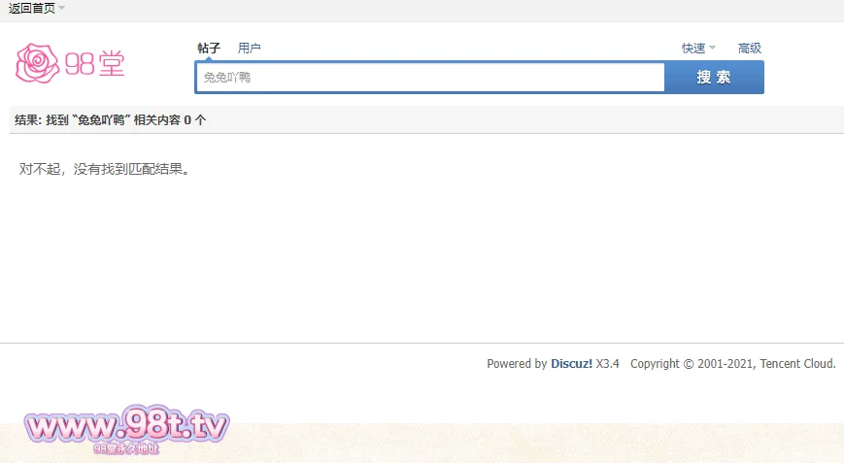Image resolution: width=844 pixels, height=463 pixels.
Task: Click the 结果 results summary header
Action: [x=110, y=120]
